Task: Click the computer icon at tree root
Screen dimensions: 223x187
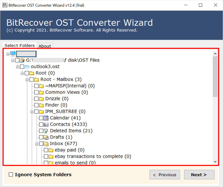Action: coord(13,54)
